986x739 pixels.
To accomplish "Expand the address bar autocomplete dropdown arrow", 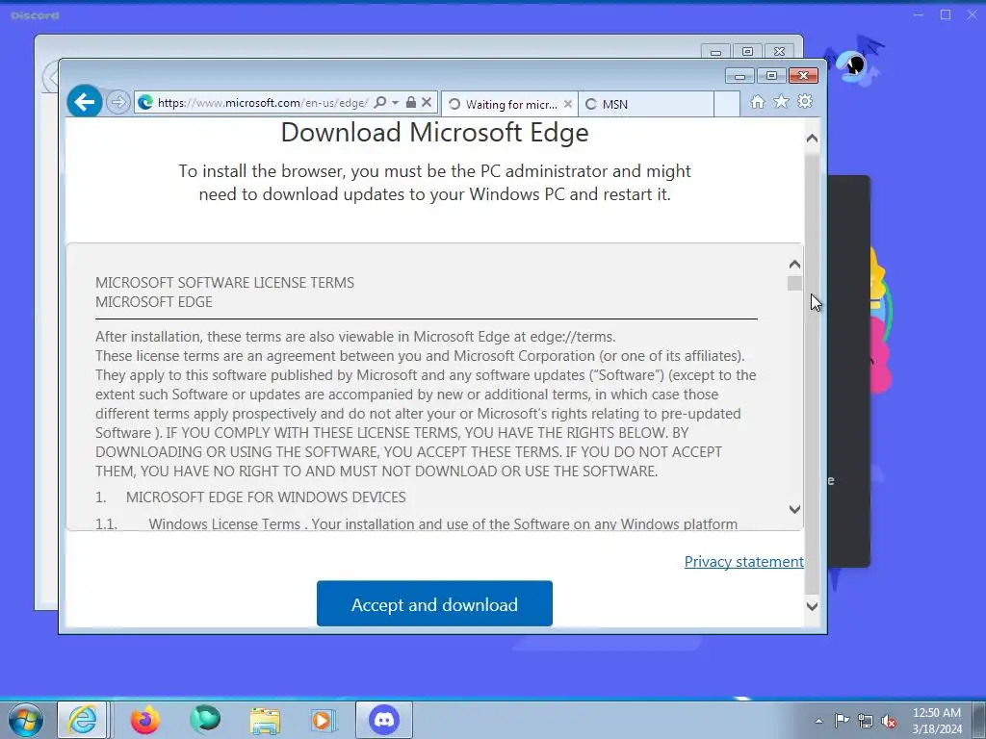I will pos(395,102).
